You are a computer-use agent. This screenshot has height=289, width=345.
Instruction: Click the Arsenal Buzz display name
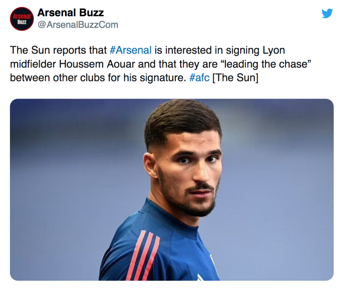(70, 13)
